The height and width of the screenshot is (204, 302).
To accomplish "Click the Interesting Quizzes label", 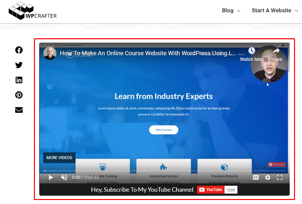I will (x=164, y=176).
